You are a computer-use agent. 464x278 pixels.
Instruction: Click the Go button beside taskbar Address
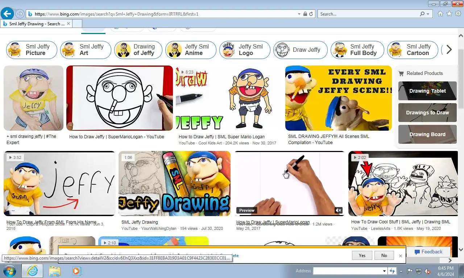[x=392, y=271]
